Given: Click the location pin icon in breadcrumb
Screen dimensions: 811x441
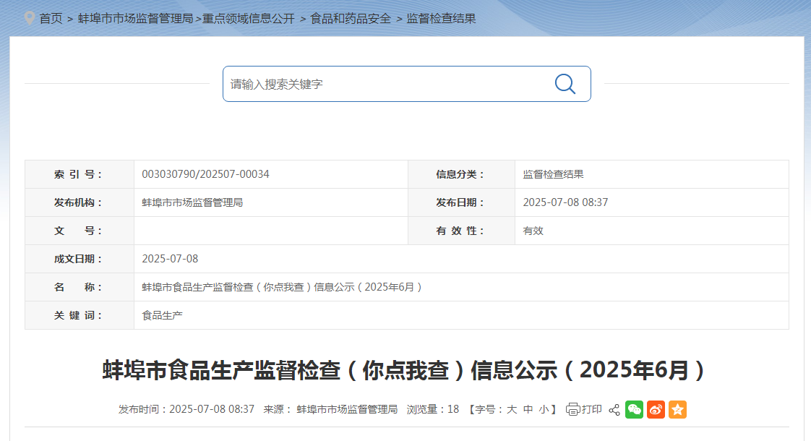Looking at the screenshot, I should (30, 18).
